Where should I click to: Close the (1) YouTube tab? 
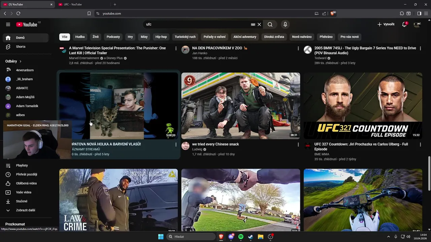pos(52,4)
